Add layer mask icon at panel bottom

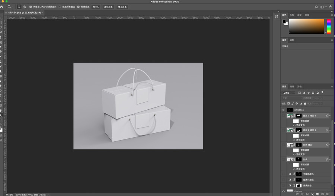pos(307,194)
